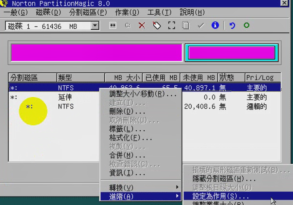Click the Format partition bracket icon
This screenshot has width=293, height=205.
click(172, 25)
